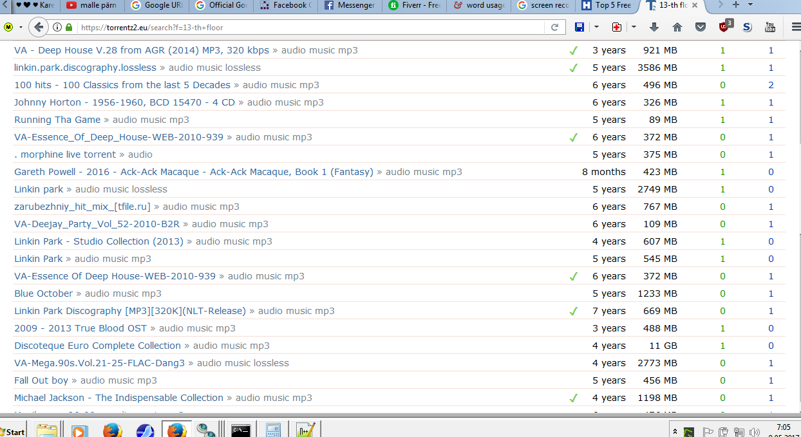Open uBlock shield icon with badge
Viewport: 801px width, 437px height.
coord(725,26)
